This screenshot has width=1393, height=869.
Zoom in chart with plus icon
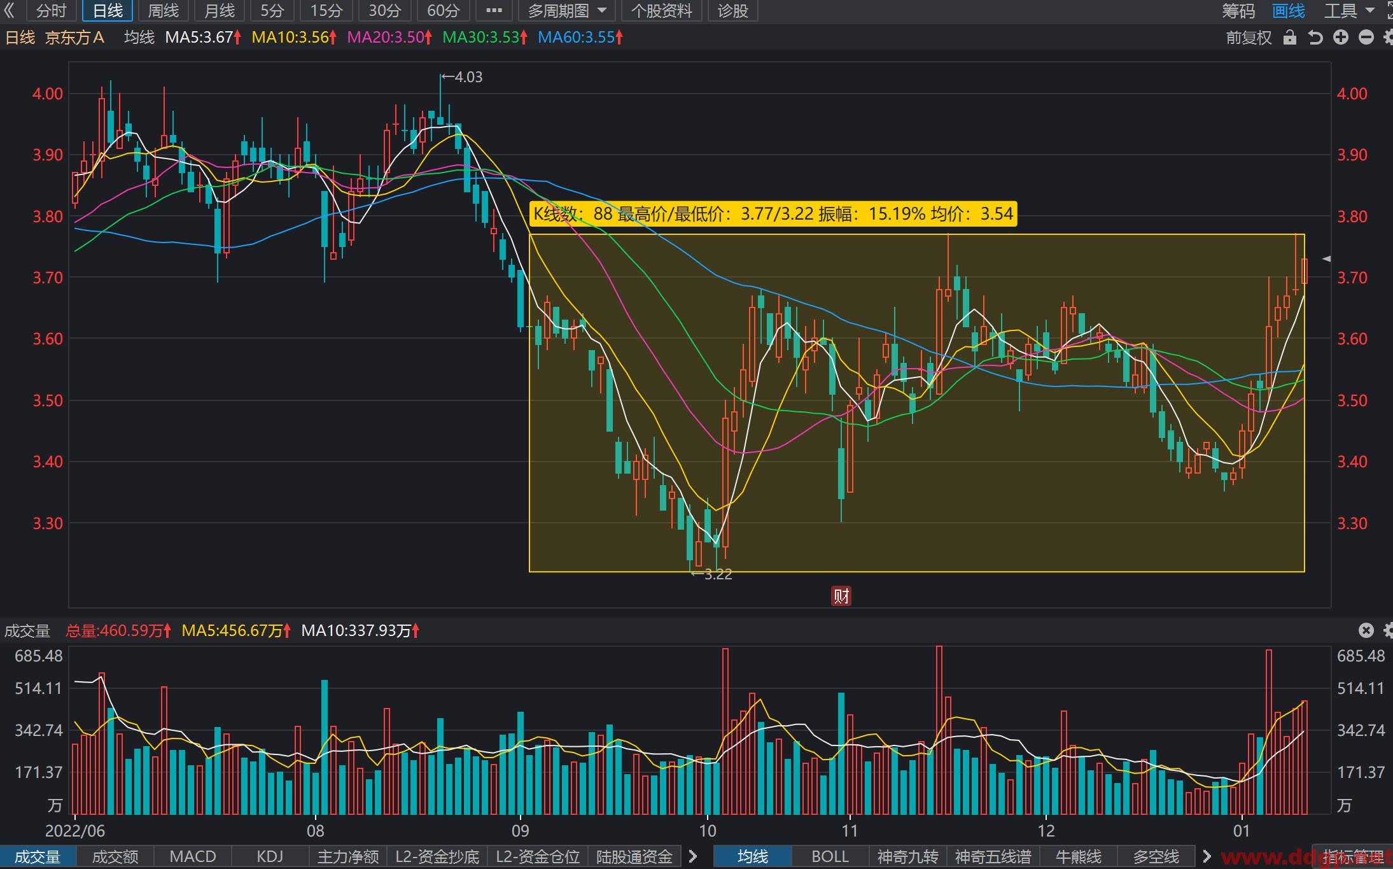coord(1341,38)
